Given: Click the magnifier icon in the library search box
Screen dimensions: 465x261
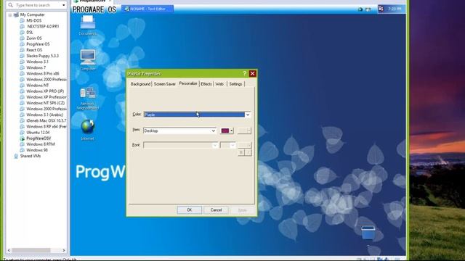Looking at the screenshot, I should point(11,5).
